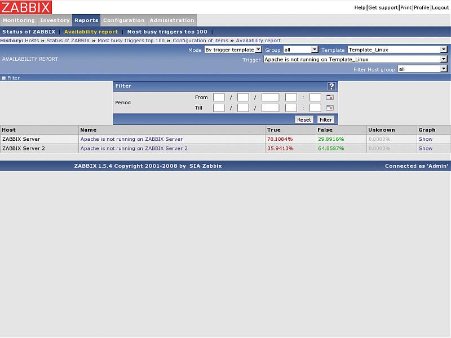The image size is (451, 338).
Task: Click the Logout link
Action: click(440, 8)
